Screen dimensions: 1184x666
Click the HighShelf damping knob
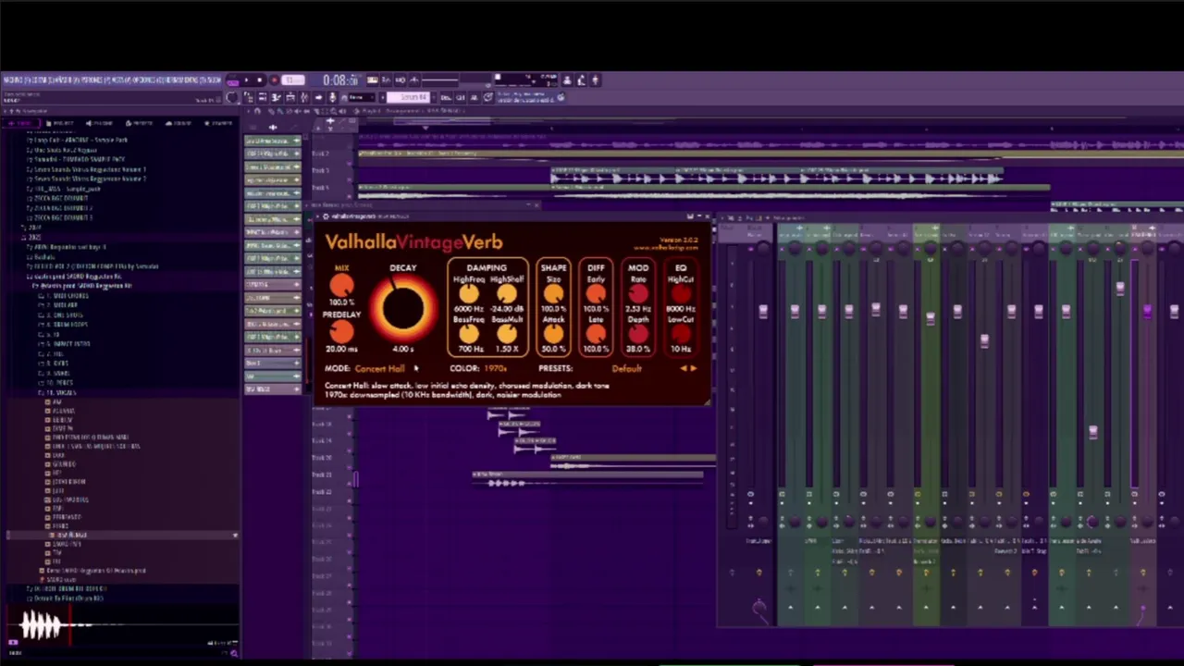tap(506, 294)
